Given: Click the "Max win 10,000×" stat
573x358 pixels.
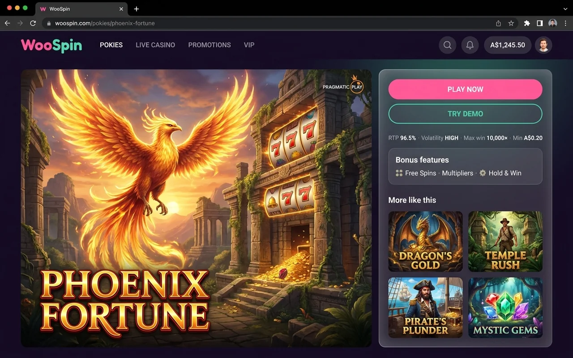Looking at the screenshot, I should point(486,138).
